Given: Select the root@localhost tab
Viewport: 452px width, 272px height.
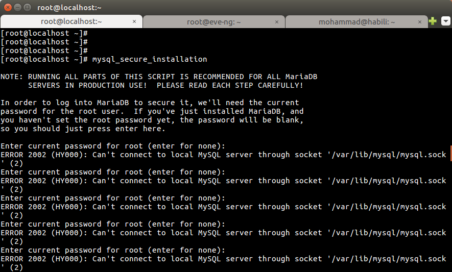Looking at the screenshot, I should tap(71, 22).
